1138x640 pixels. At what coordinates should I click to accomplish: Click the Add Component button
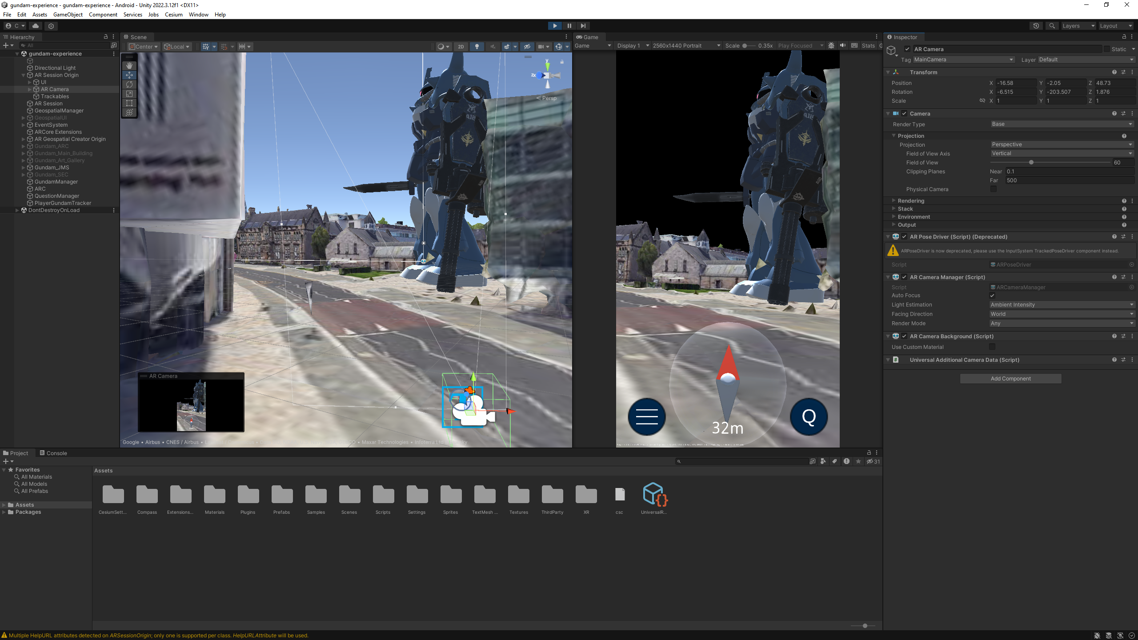[x=1010, y=378]
